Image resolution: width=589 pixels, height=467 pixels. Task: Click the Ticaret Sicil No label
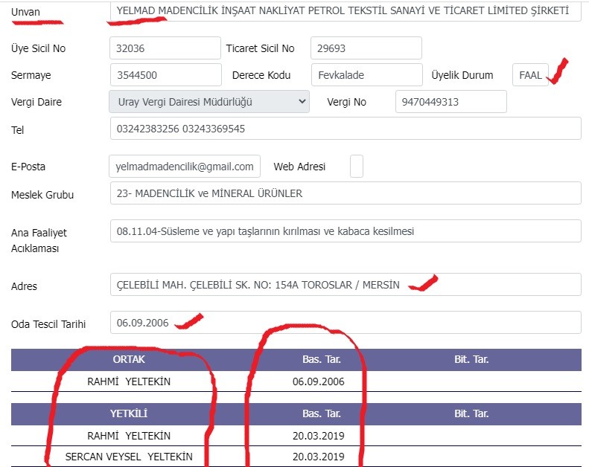260,48
